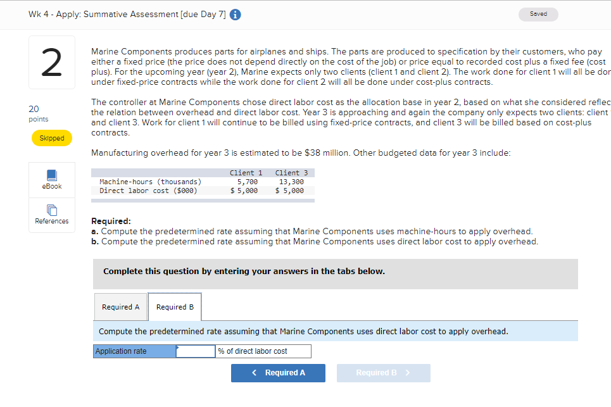Image resolution: width=611 pixels, height=407 pixels.
Task: Click the Application rate row label
Action: [x=134, y=351]
